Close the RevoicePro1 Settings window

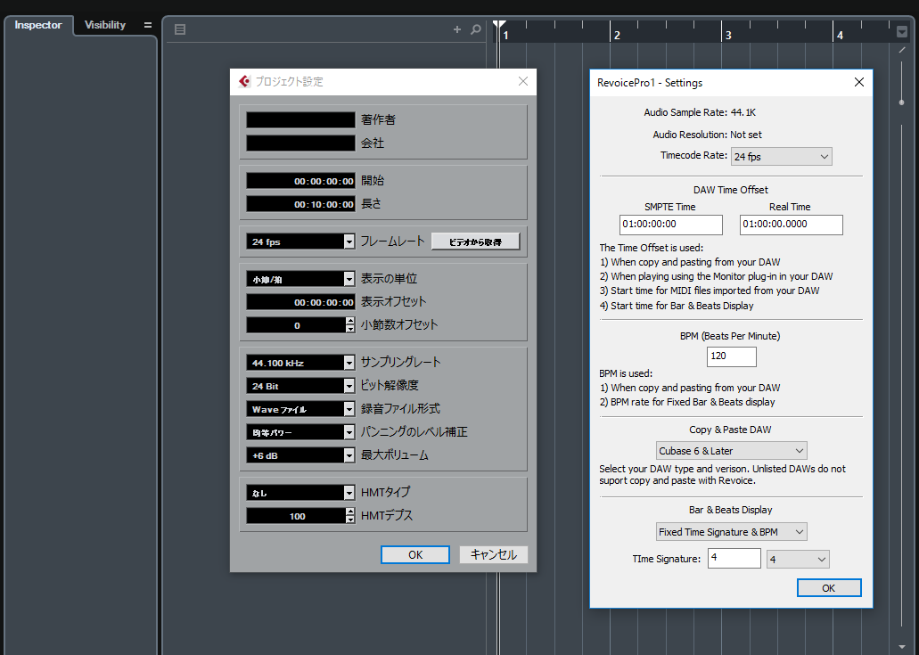pyautogui.click(x=859, y=82)
